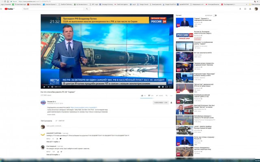Share the video via Share button

click(160, 96)
